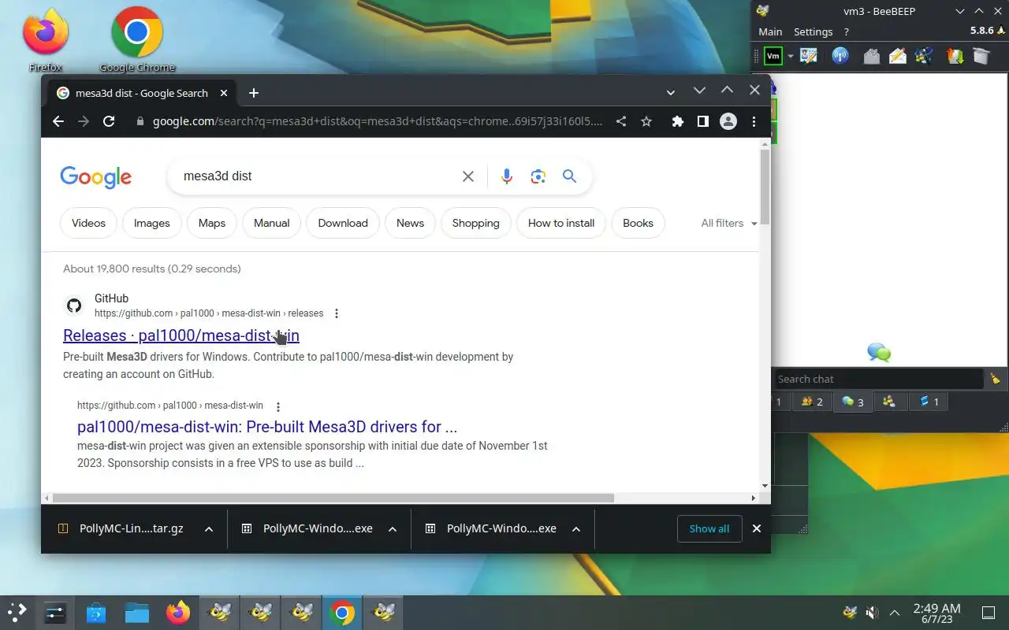Expand hidden system tray icons
The height and width of the screenshot is (630, 1009).
click(x=895, y=613)
